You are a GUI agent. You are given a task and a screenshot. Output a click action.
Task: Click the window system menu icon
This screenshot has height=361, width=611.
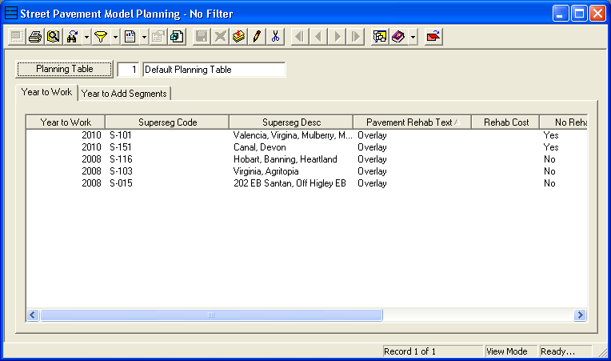click(x=11, y=14)
